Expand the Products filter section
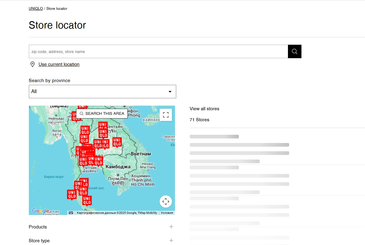365x245 pixels. [x=38, y=227]
